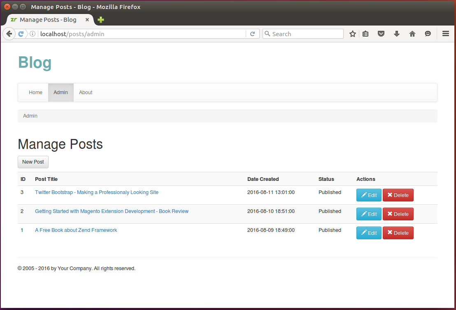Image resolution: width=456 pixels, height=310 pixels.
Task: Click the Actions column header
Action: point(365,179)
